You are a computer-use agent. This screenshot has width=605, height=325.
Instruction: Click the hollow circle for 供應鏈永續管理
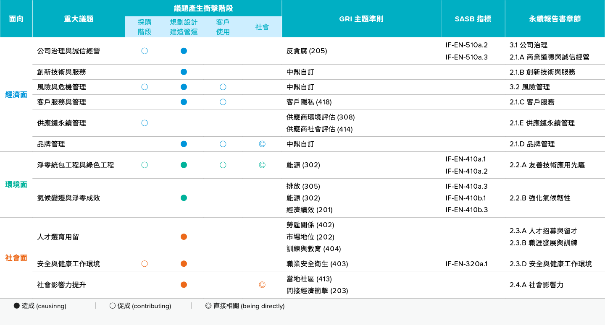pyautogui.click(x=145, y=123)
